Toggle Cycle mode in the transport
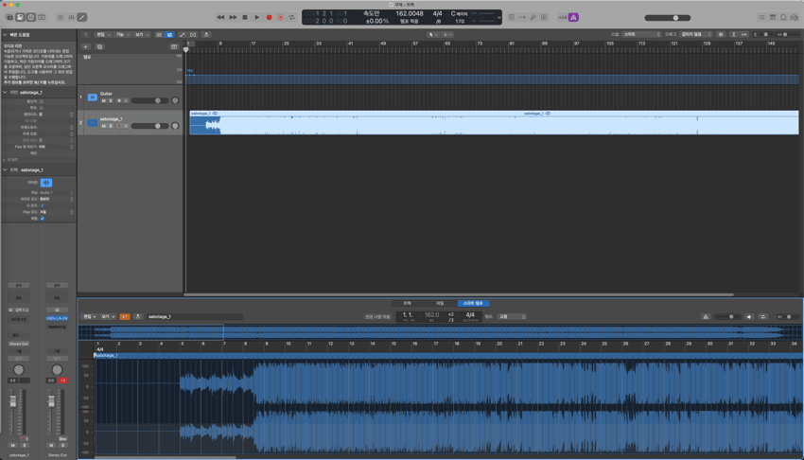804x460 pixels. pyautogui.click(x=291, y=17)
